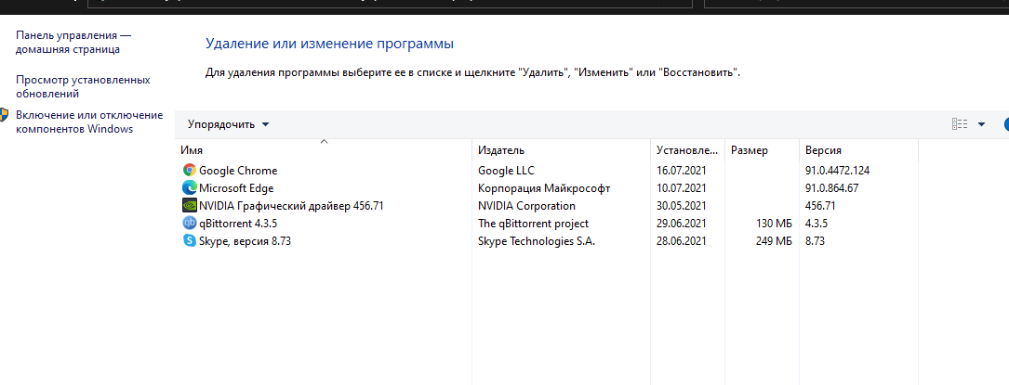
Task: Open Включение или отключение компонентов Windows
Action: coord(88,122)
